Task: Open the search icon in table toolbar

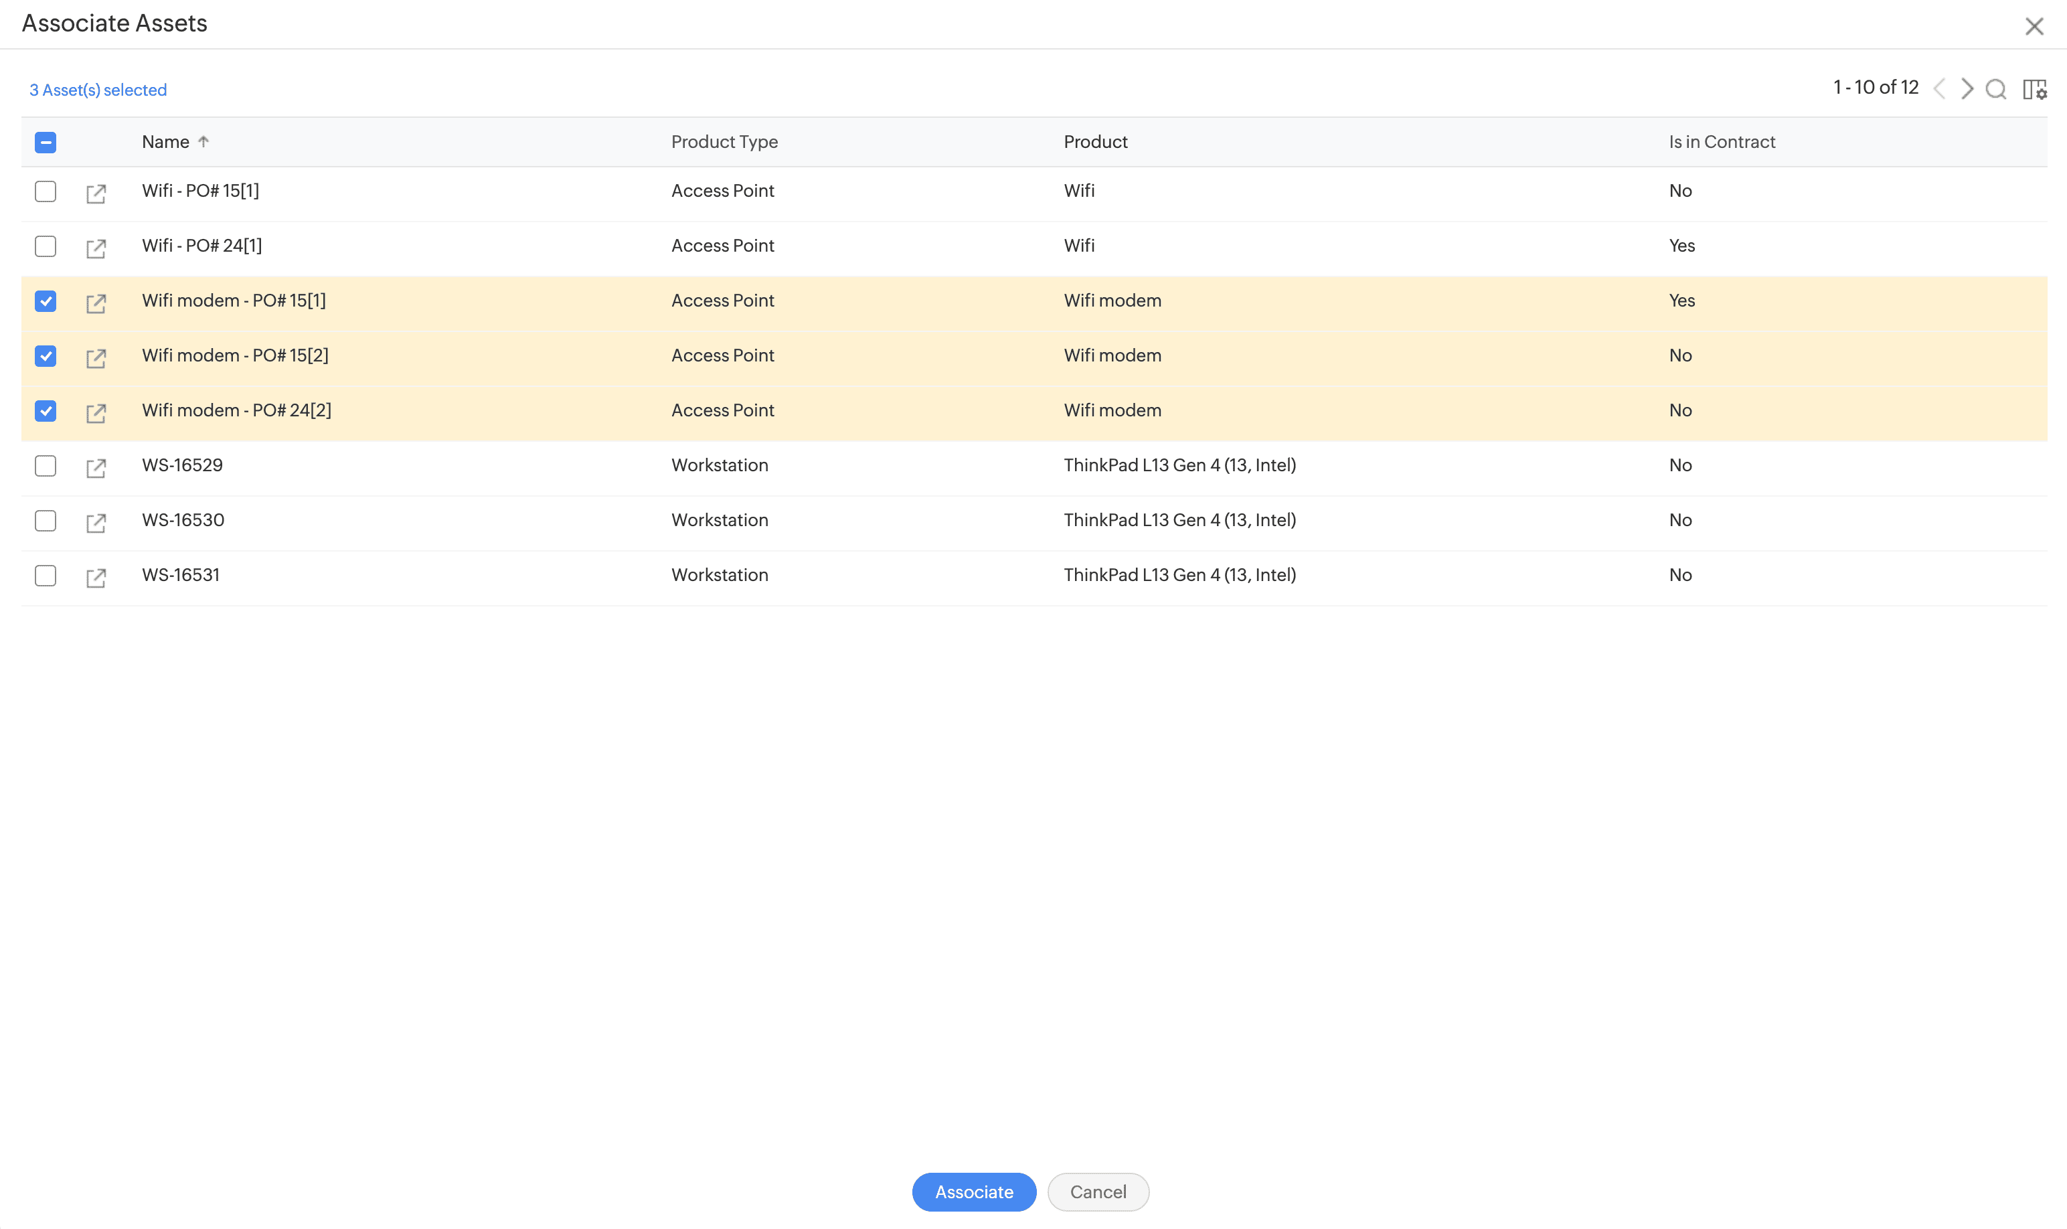Action: tap(1996, 88)
